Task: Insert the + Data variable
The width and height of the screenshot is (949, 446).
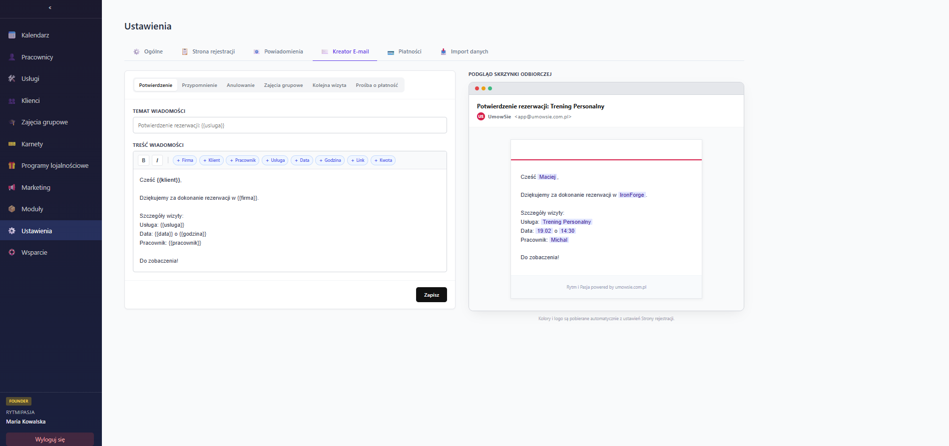Action: tap(302, 160)
